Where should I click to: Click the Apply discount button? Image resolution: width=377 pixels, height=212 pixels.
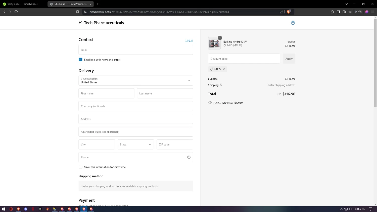point(289,59)
